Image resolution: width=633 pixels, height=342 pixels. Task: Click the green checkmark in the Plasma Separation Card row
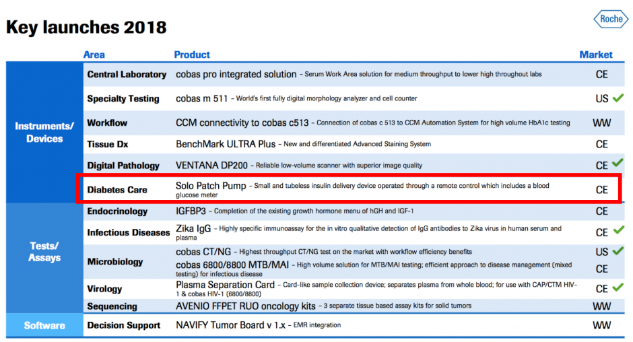click(x=618, y=287)
